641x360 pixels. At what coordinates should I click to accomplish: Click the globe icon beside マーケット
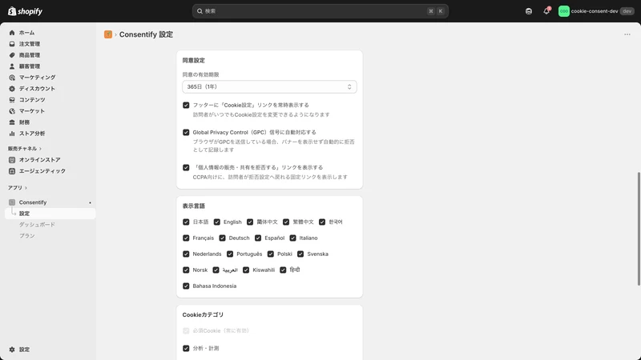pos(12,111)
